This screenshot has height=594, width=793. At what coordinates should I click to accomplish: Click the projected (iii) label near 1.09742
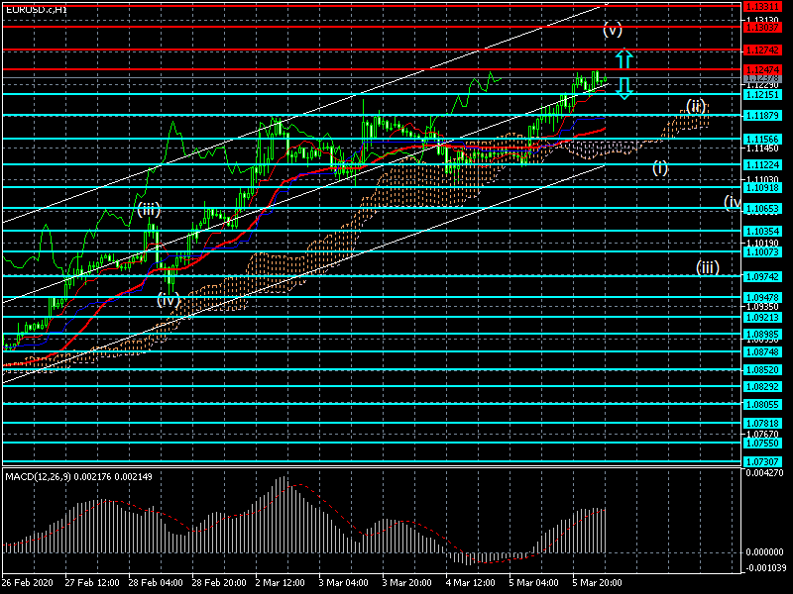pyautogui.click(x=707, y=267)
